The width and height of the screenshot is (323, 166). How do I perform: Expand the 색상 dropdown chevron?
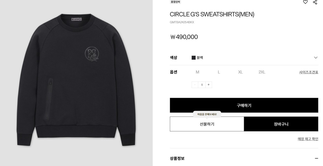tap(316, 58)
